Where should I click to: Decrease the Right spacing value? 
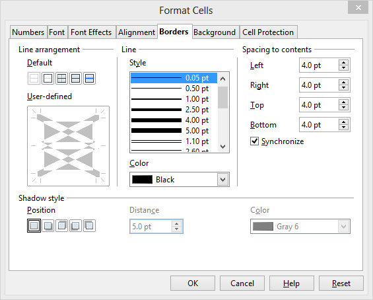343,88
